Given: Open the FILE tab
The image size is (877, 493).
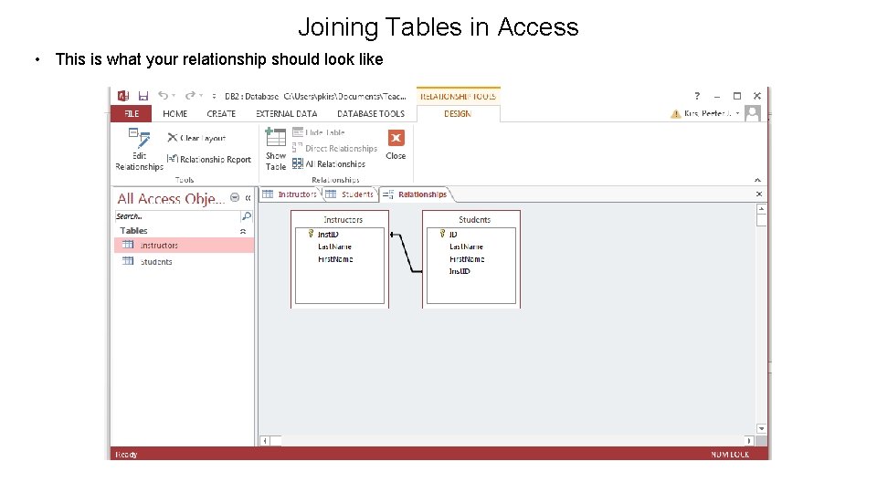Looking at the screenshot, I should click(x=132, y=113).
